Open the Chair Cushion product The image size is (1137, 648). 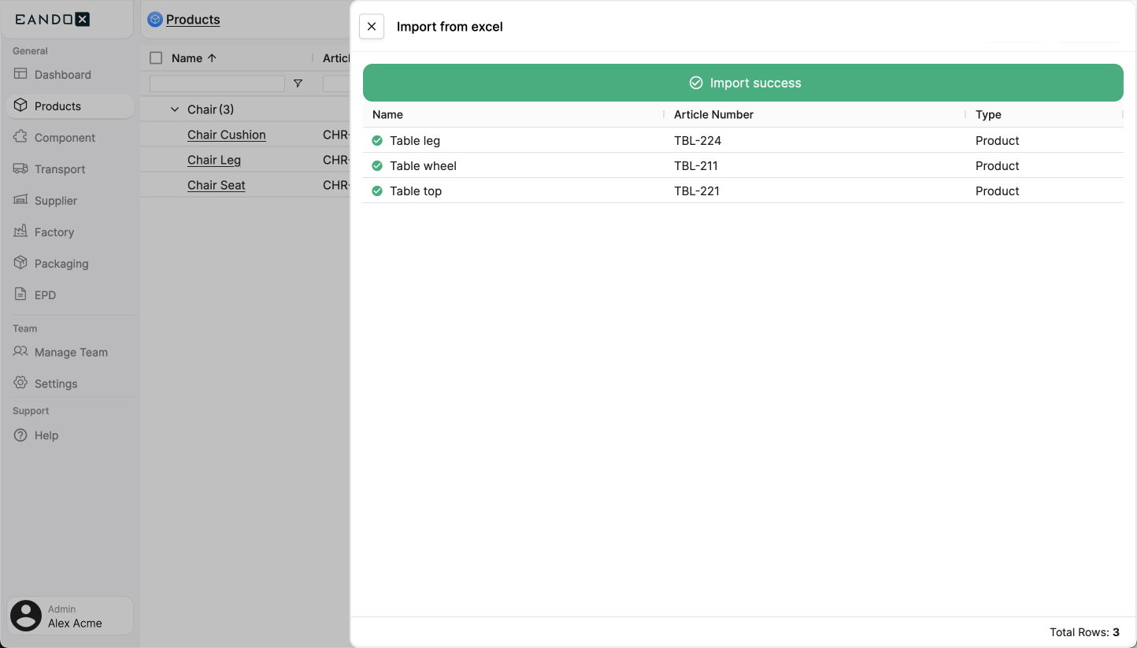pos(226,135)
